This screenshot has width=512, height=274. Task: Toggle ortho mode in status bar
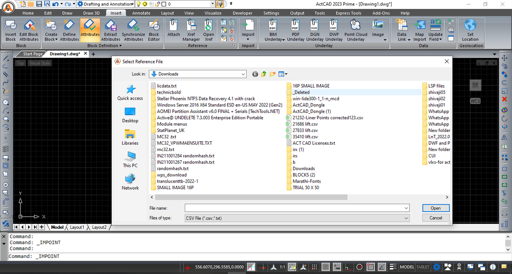coord(348,267)
